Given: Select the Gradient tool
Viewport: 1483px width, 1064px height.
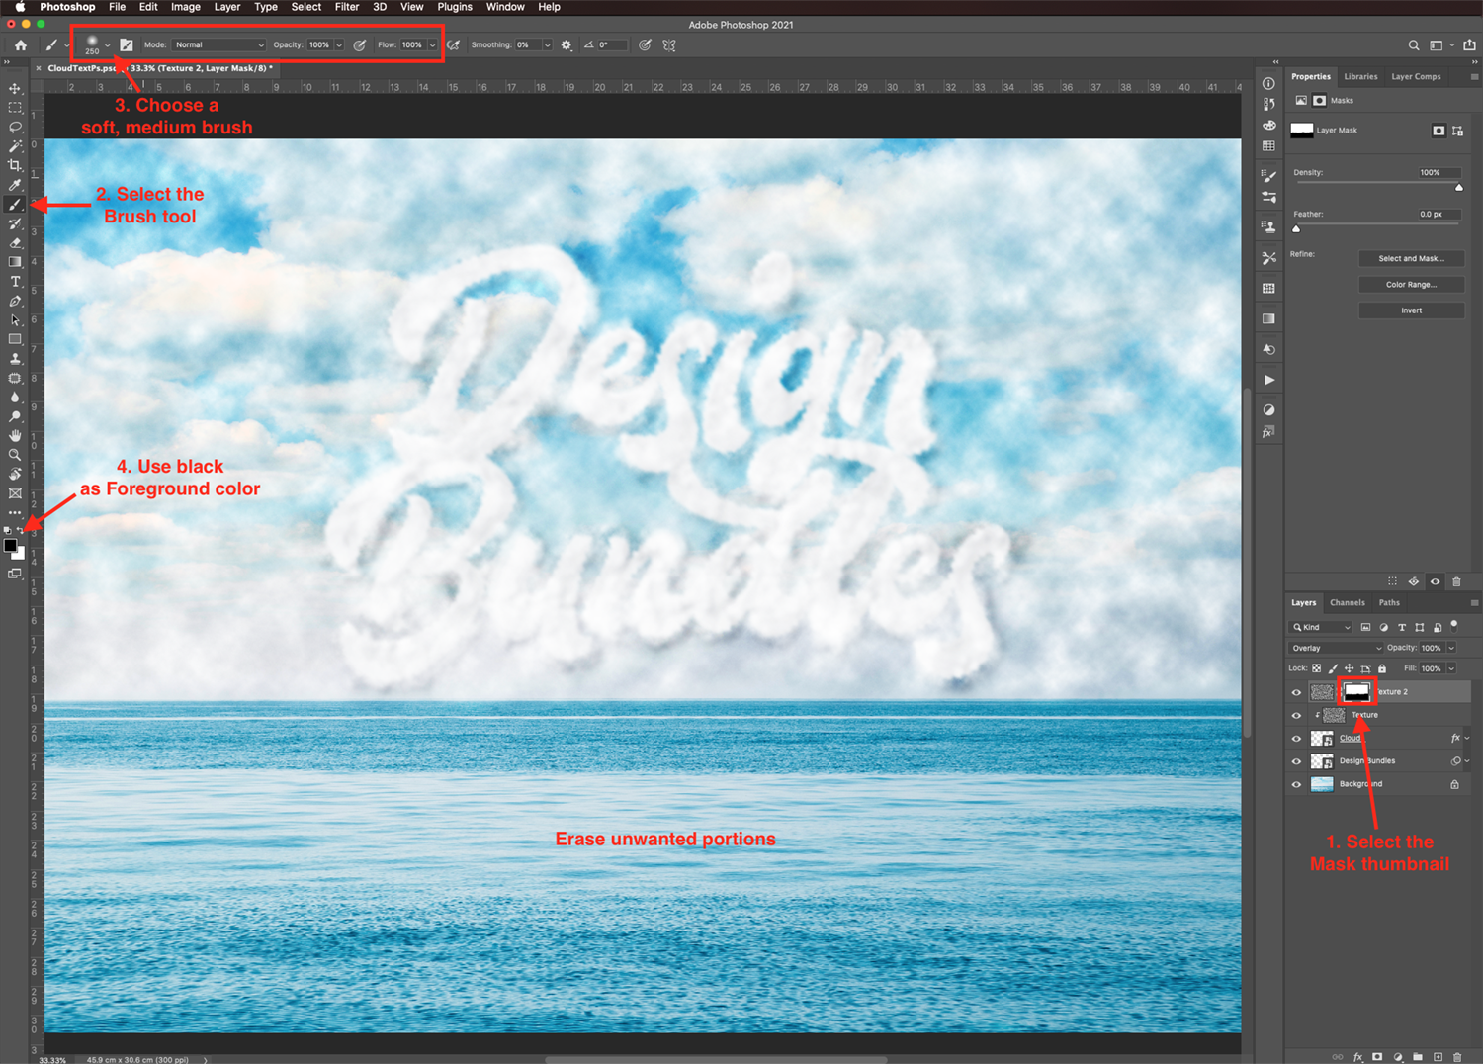Looking at the screenshot, I should [x=15, y=262].
